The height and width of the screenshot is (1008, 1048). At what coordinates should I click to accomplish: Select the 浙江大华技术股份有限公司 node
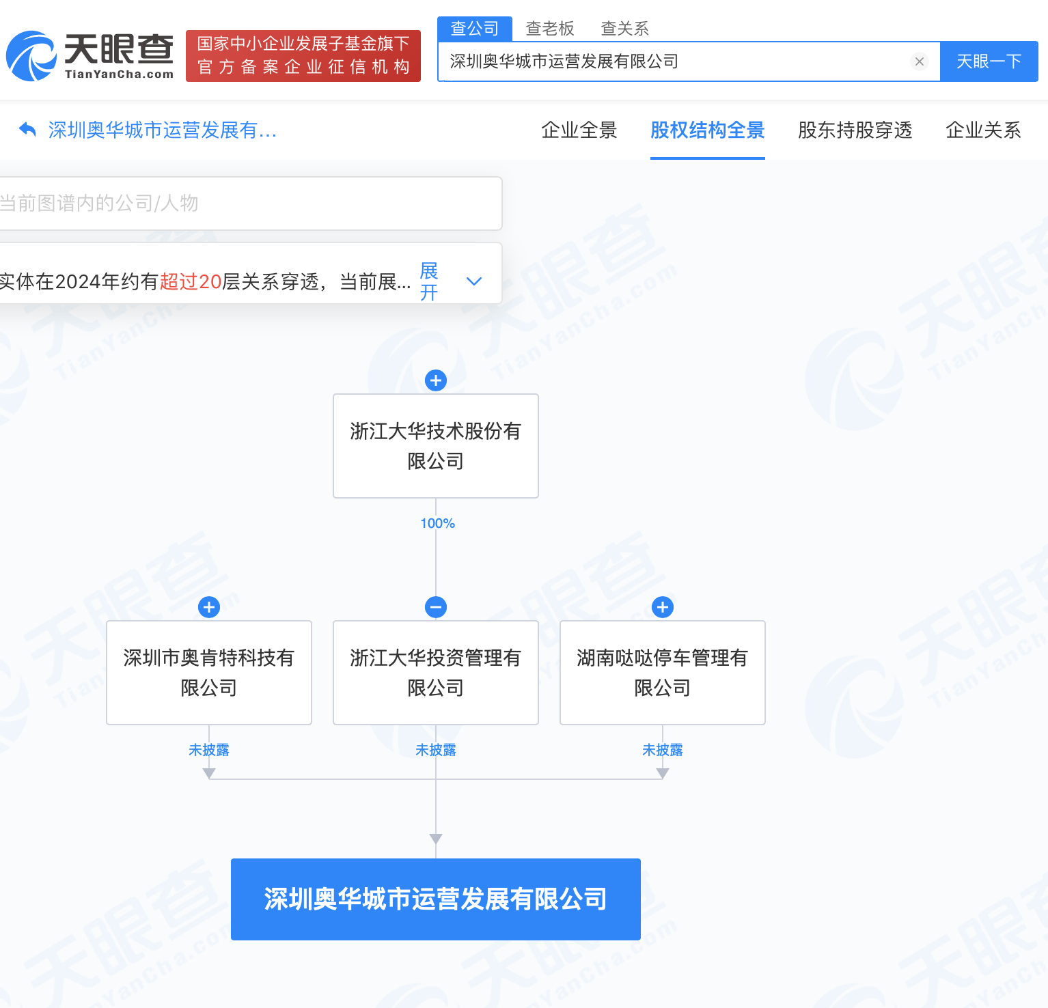click(x=436, y=446)
